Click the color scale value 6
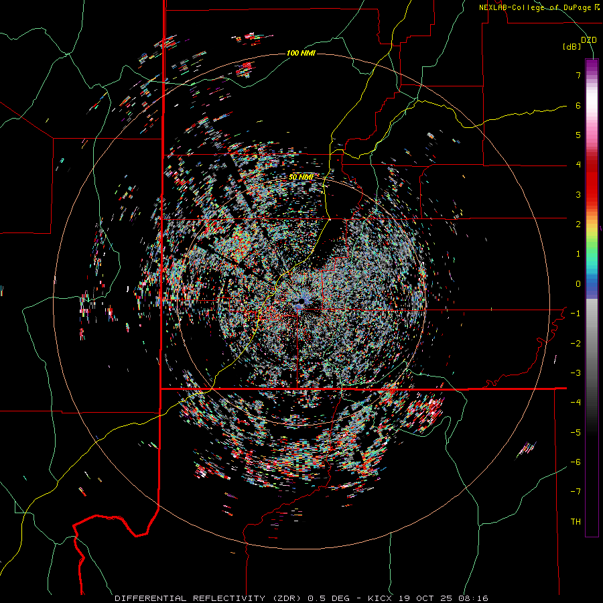This screenshot has width=603, height=603. [578, 105]
